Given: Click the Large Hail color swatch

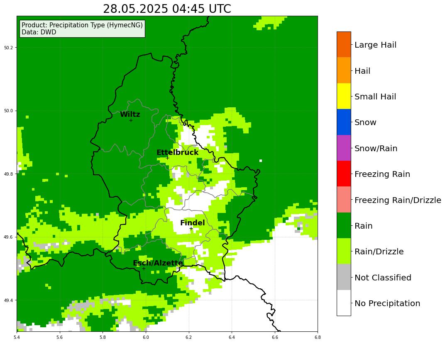Looking at the screenshot, I should (x=344, y=44).
